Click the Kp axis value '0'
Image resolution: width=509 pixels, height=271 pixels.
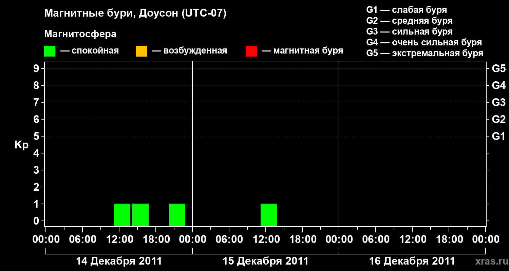[x=37, y=221]
